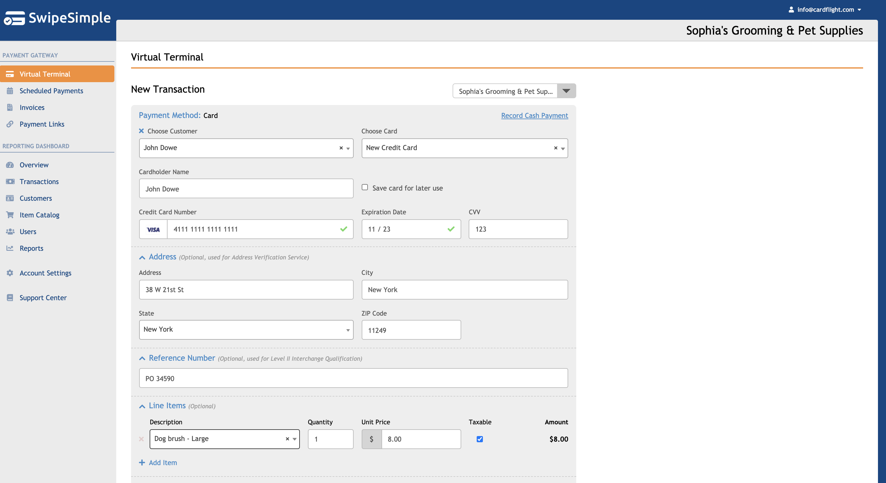The height and width of the screenshot is (483, 886).
Task: Enable Save card for later use
Action: pyautogui.click(x=364, y=187)
